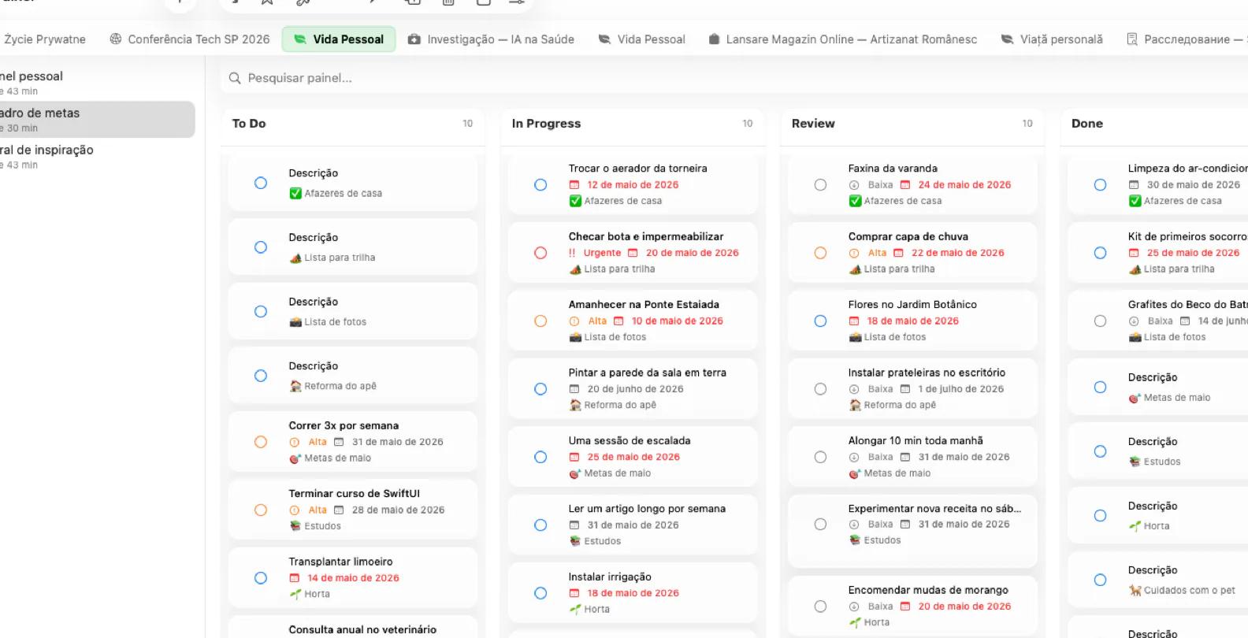Mark Terminar curso de SwiftUI as done

261,510
